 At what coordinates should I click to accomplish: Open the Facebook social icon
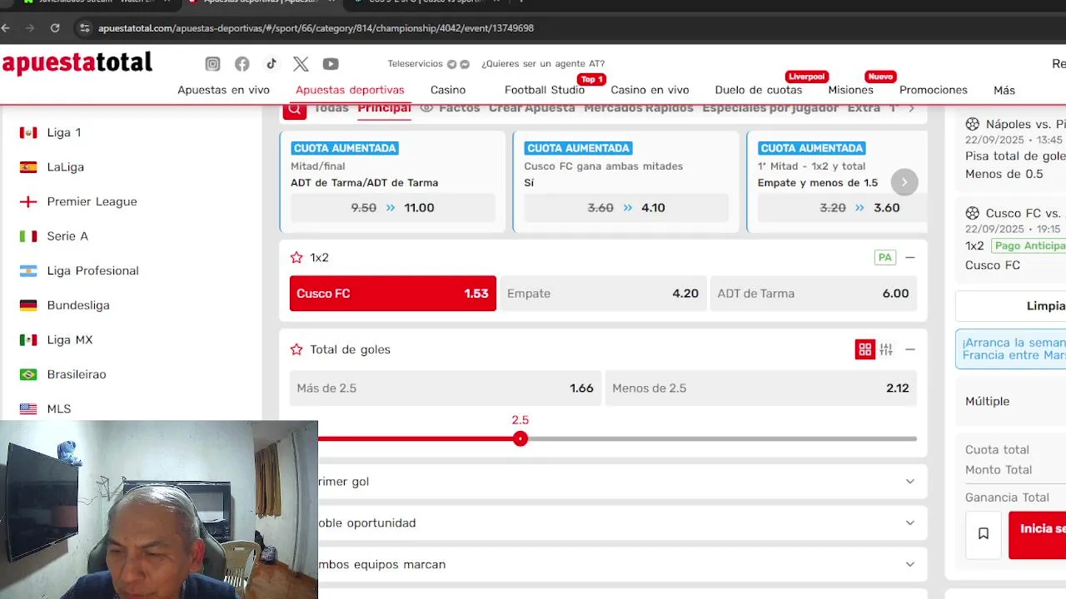coord(242,64)
